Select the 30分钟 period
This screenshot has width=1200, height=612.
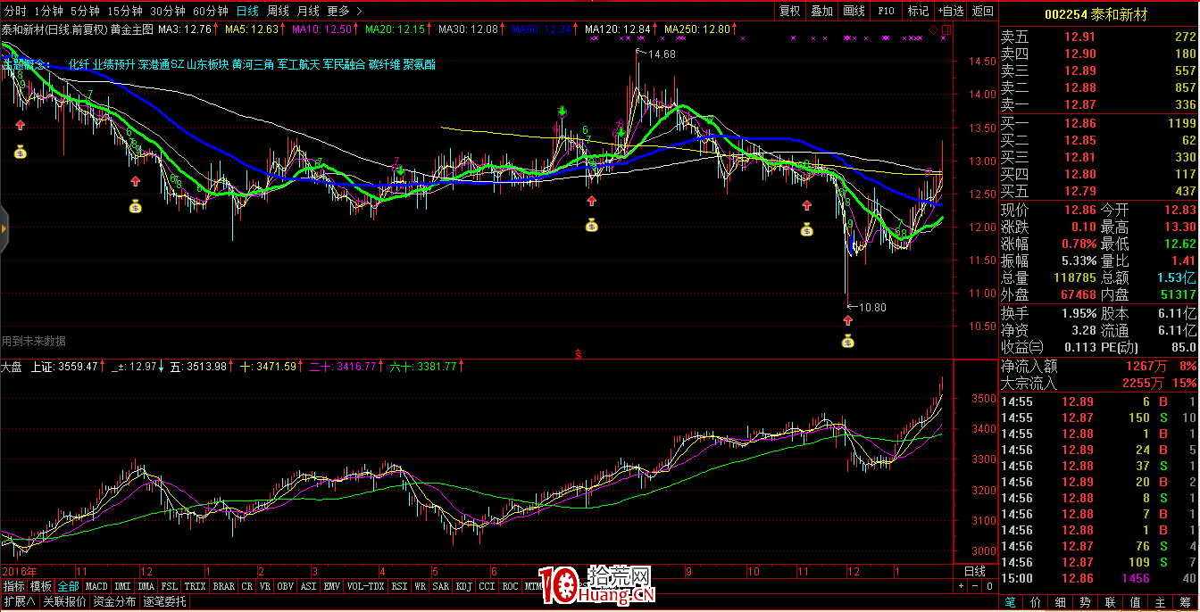(x=168, y=11)
